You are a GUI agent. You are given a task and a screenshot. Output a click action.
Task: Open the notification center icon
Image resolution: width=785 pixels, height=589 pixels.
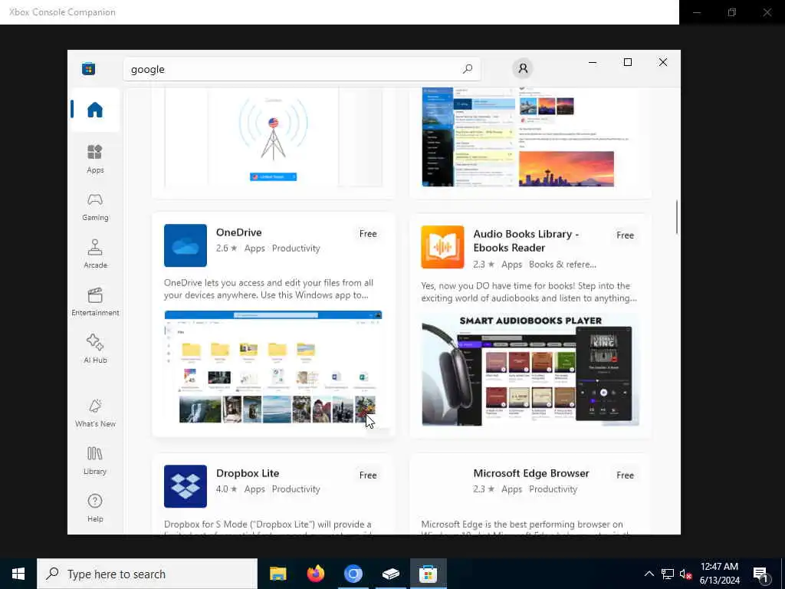(761, 574)
